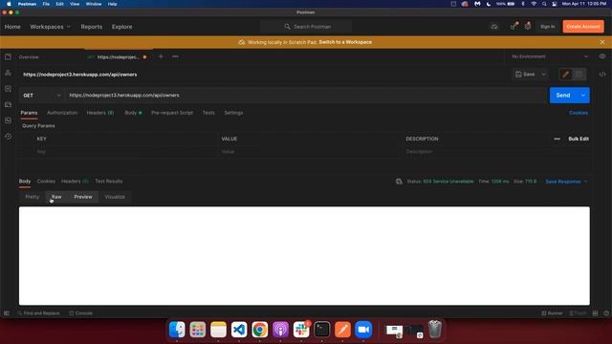Viewport: 612px width, 344px height.
Task: Open the code snippet icon
Action: pyautogui.click(x=602, y=75)
